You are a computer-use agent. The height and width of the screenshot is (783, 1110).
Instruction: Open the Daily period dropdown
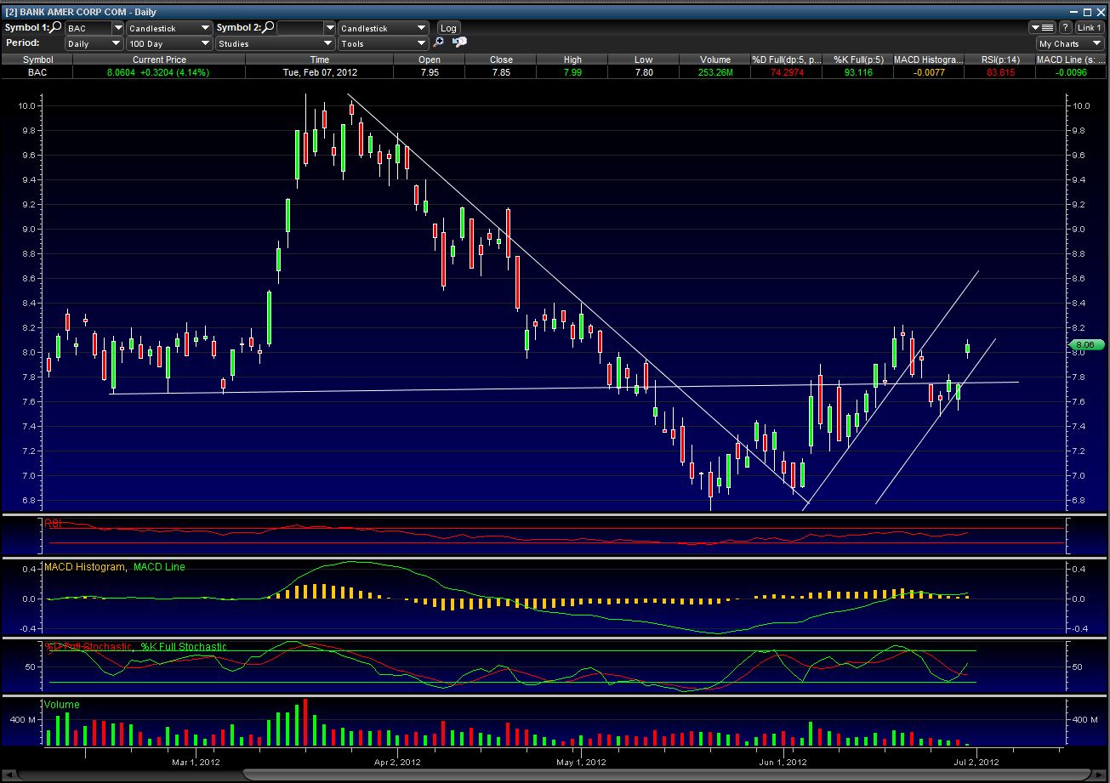94,43
